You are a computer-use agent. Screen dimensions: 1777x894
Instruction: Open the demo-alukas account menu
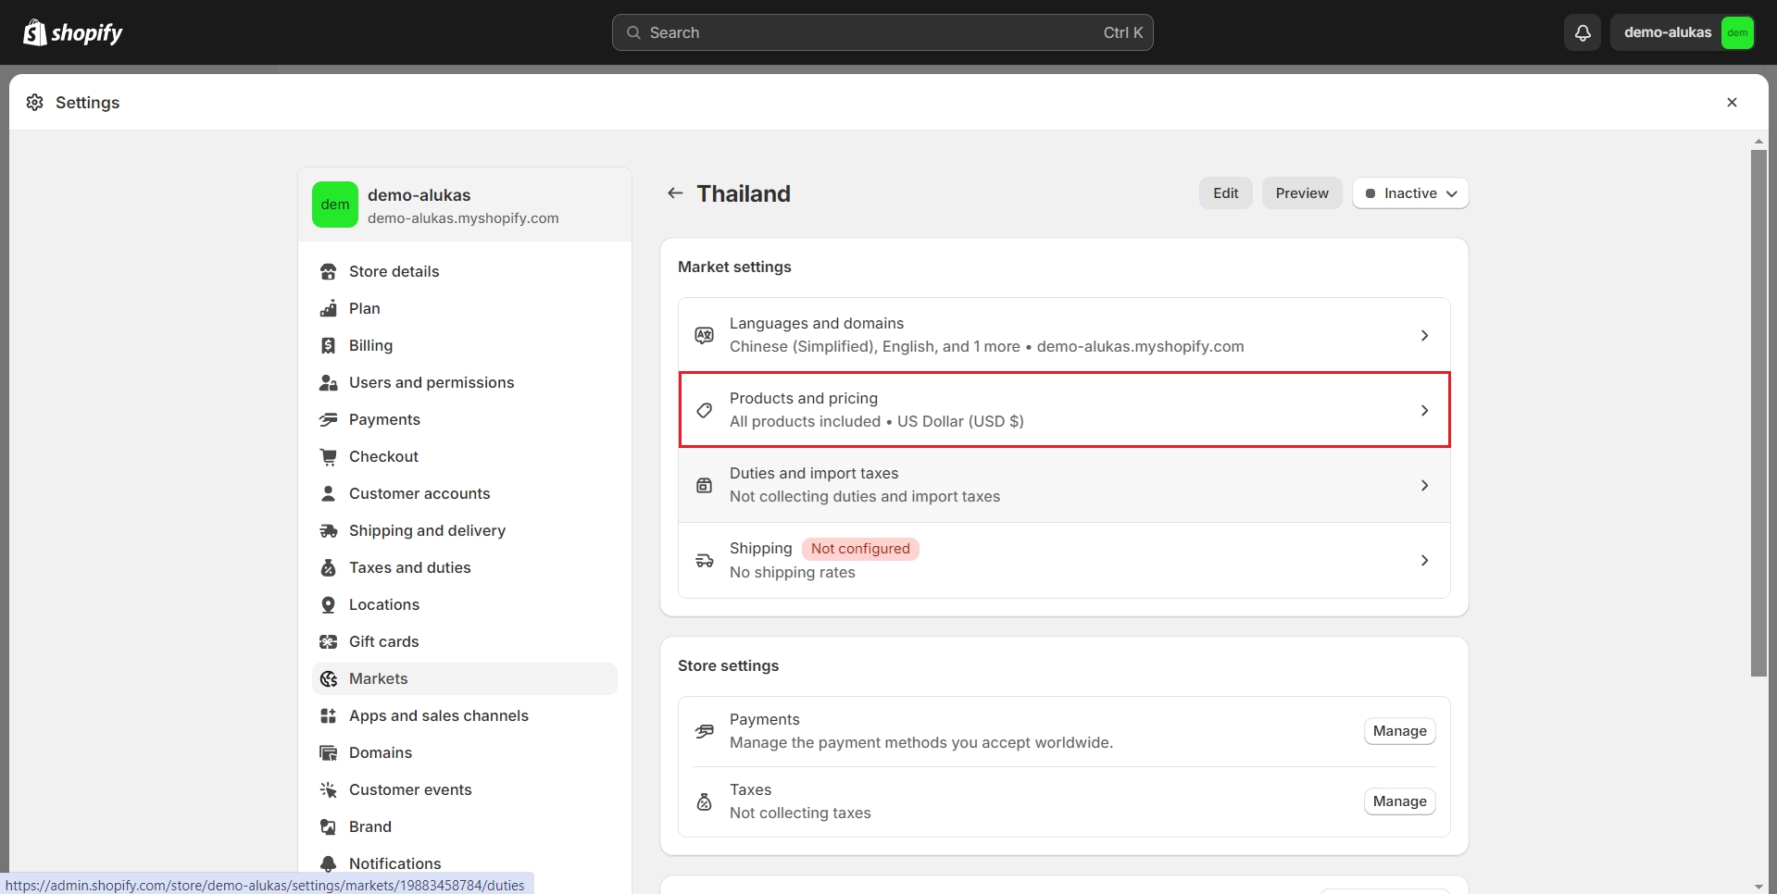(1683, 32)
